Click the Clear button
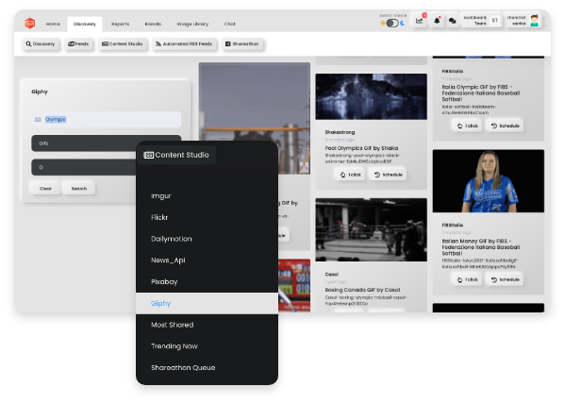This screenshot has width=565, height=404. pyautogui.click(x=45, y=188)
